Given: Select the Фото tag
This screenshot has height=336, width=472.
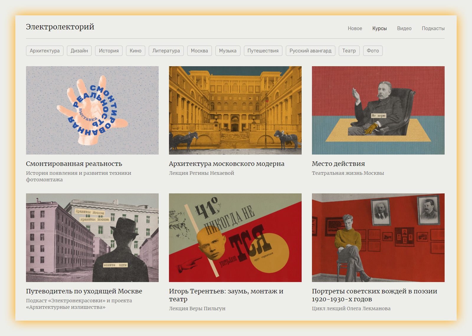Looking at the screenshot, I should (x=373, y=51).
